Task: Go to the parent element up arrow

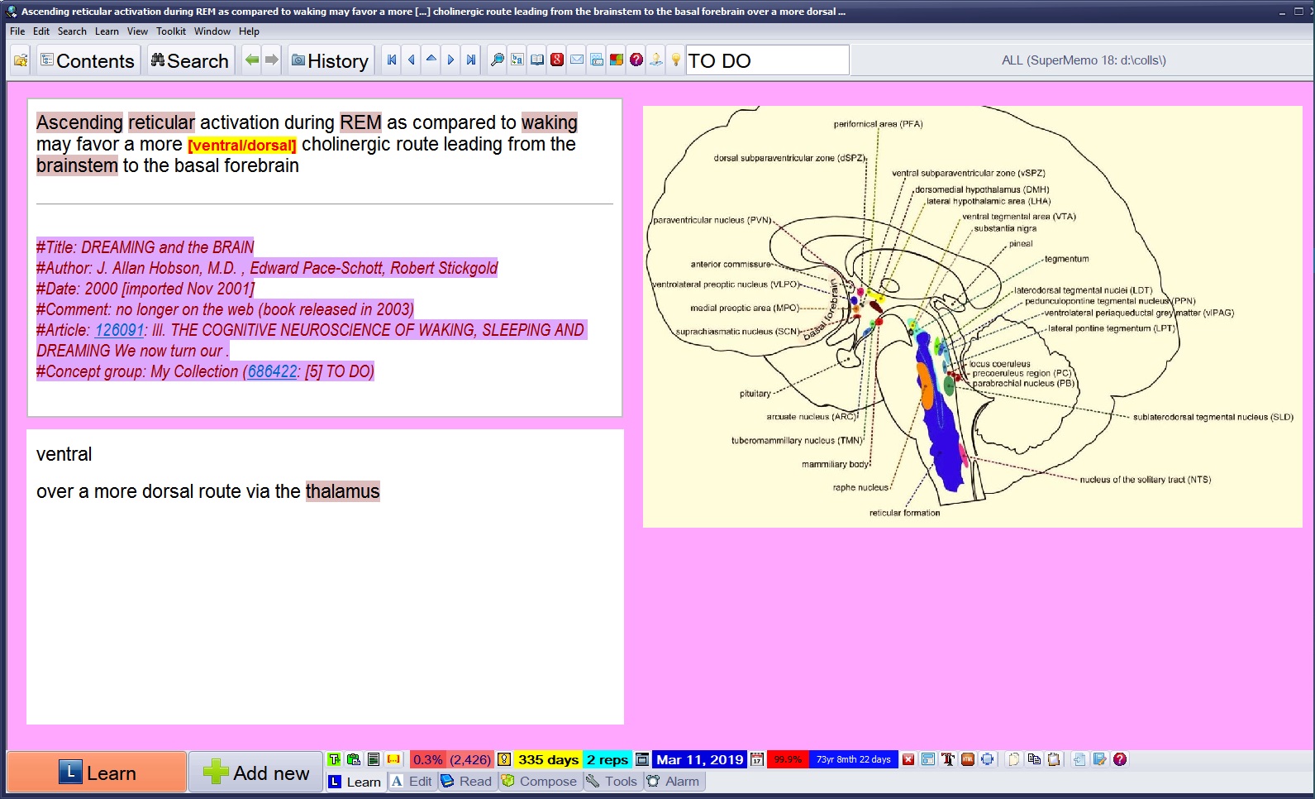Action: point(431,60)
